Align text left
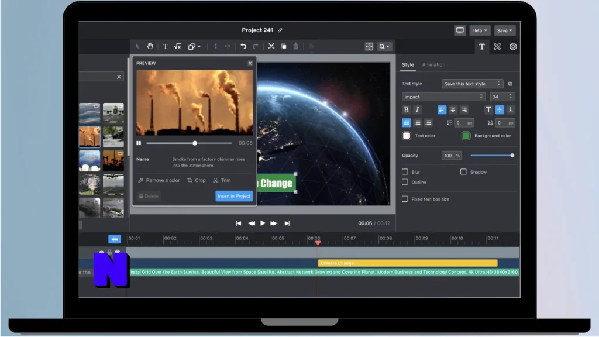The width and height of the screenshot is (599, 337). (442, 109)
